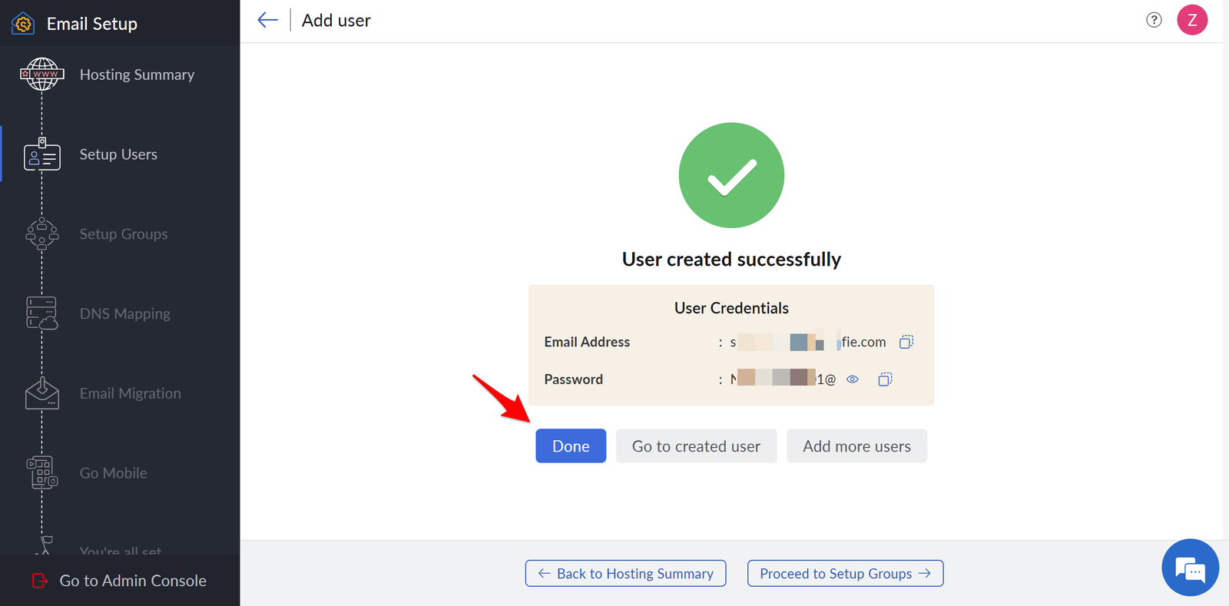Select the Hosting Summary globe icon
This screenshot has width=1229, height=606.
pyautogui.click(x=42, y=75)
